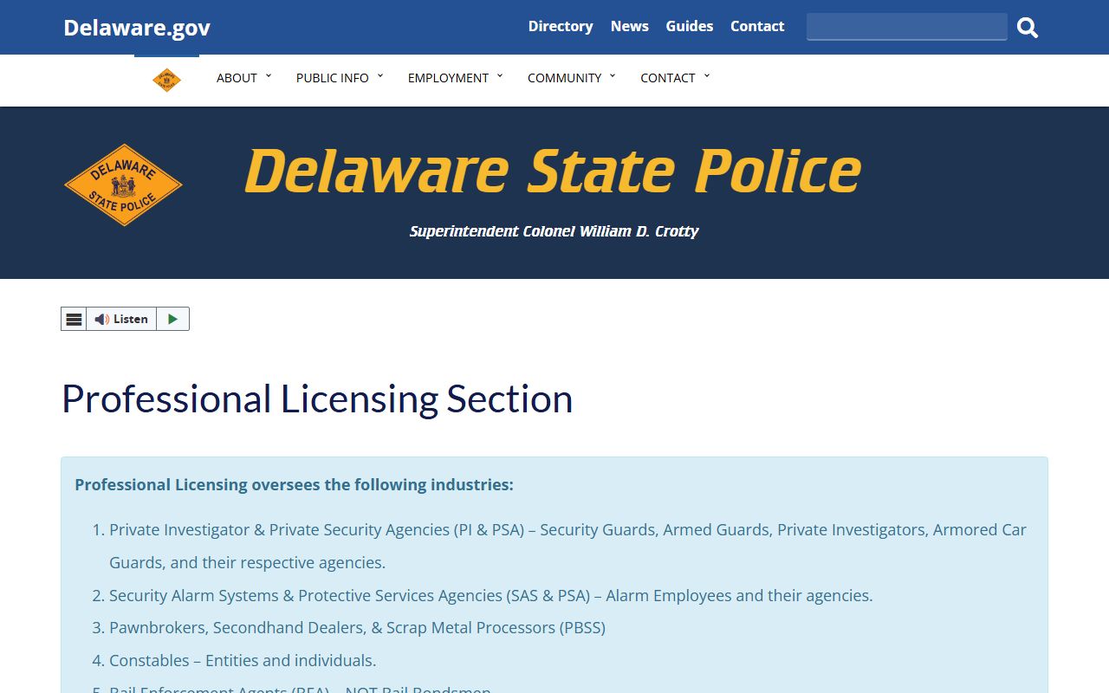This screenshot has width=1109, height=693.
Task: Open the CONTACT navigation menu
Action: click(x=668, y=78)
